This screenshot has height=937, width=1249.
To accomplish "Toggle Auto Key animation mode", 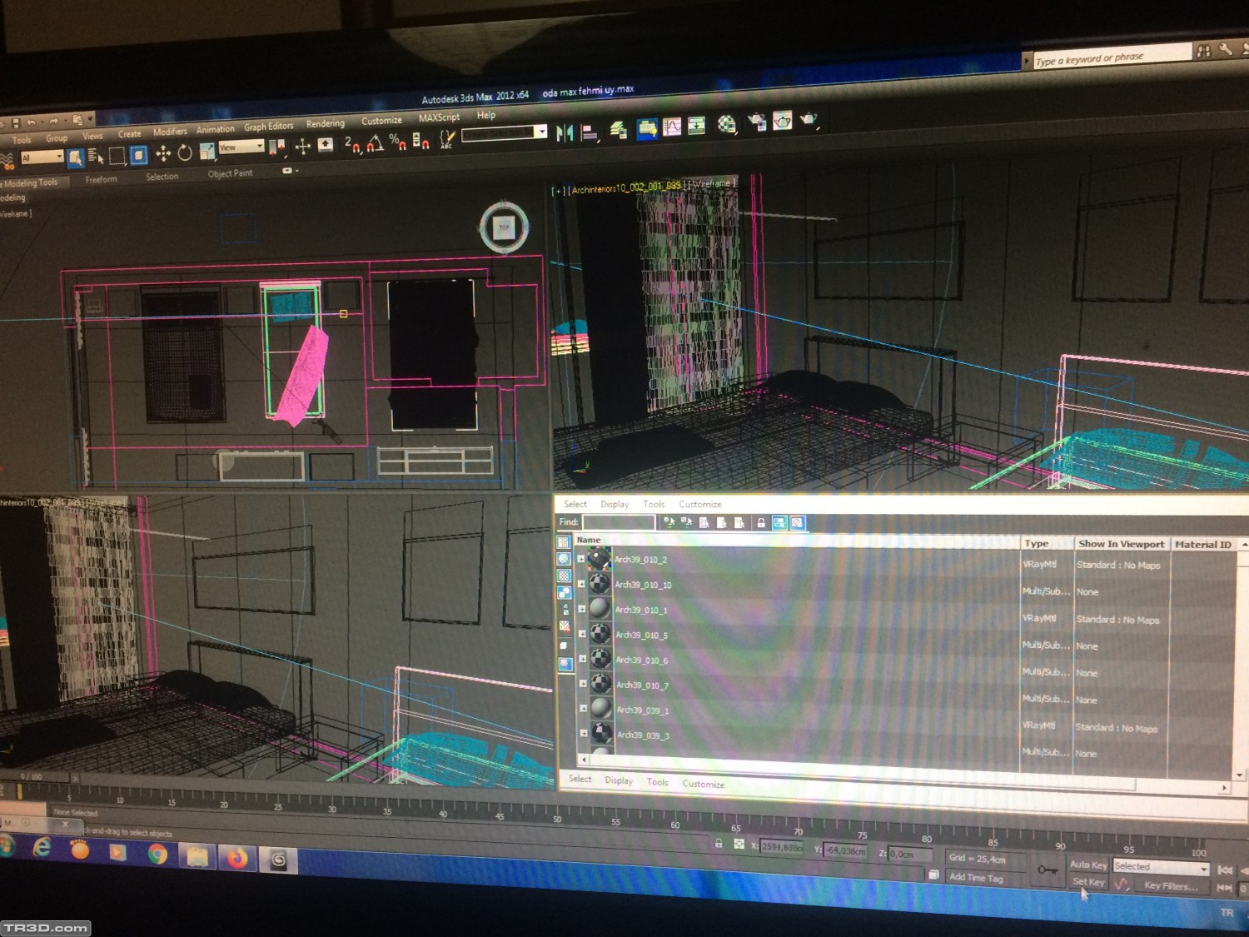I will (1087, 865).
